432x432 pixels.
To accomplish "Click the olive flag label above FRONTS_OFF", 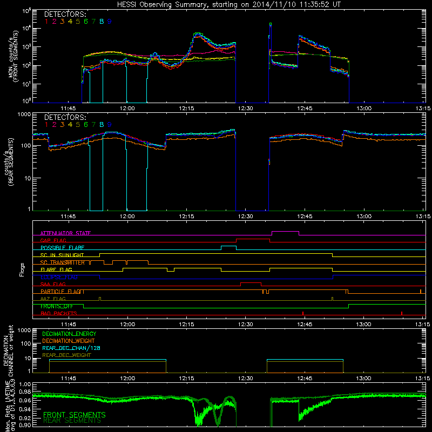I will (x=53, y=299).
